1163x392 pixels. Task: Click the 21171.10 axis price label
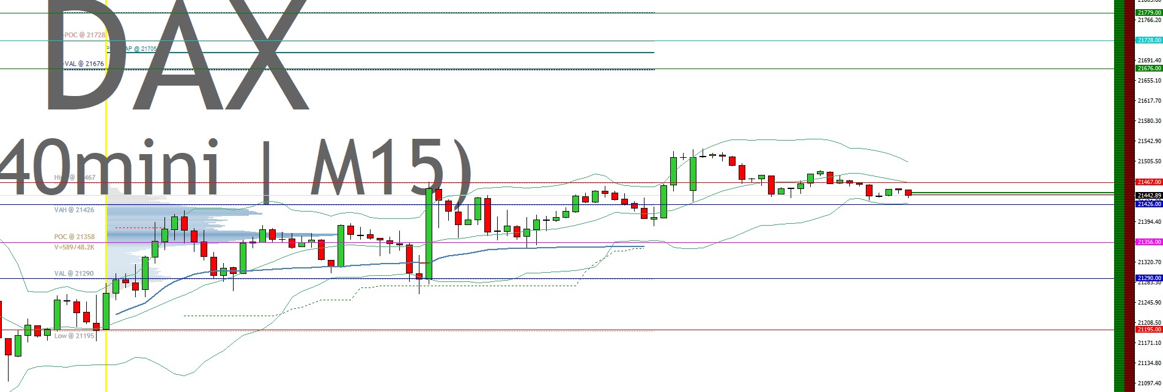(x=1149, y=343)
